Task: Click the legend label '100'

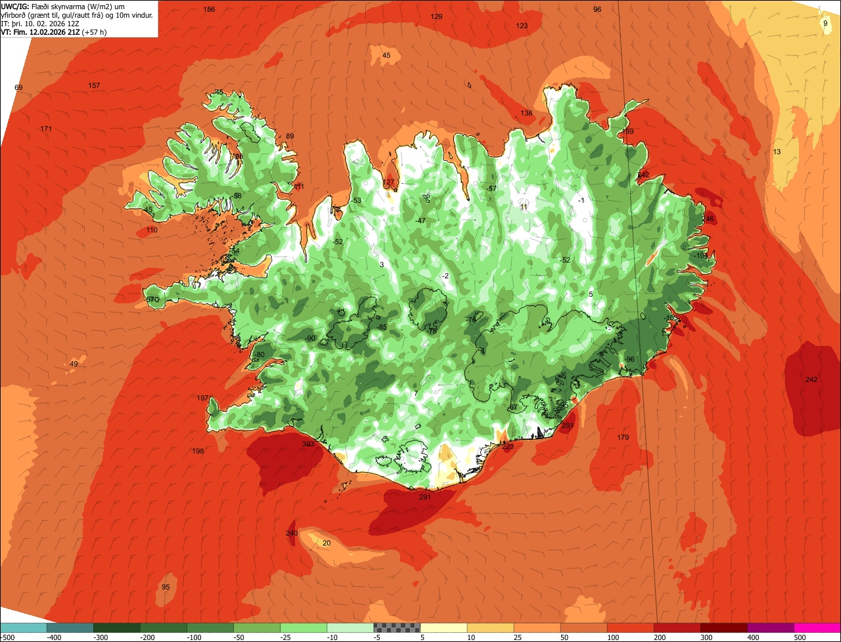Action: (612, 637)
